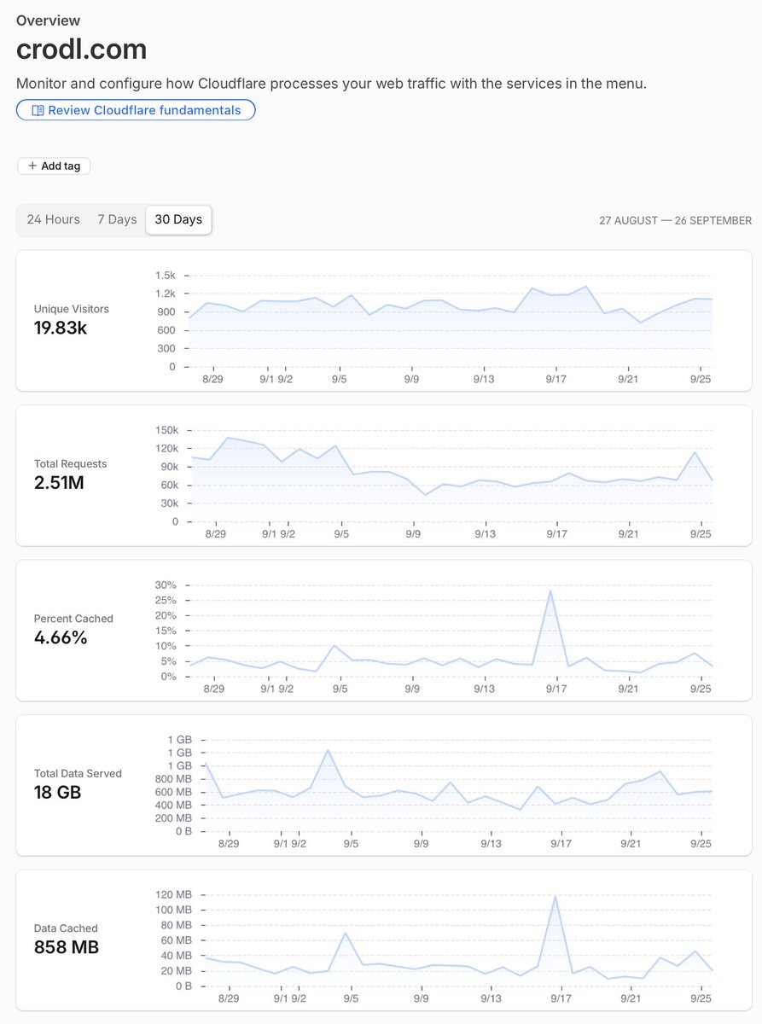Click the Overview breadcrumb label
Viewport: 762px width, 1024px height.
point(48,20)
